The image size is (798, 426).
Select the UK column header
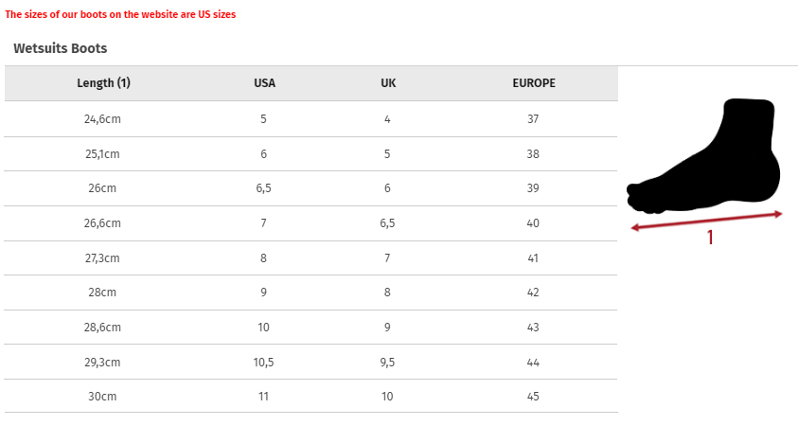pyautogui.click(x=388, y=83)
